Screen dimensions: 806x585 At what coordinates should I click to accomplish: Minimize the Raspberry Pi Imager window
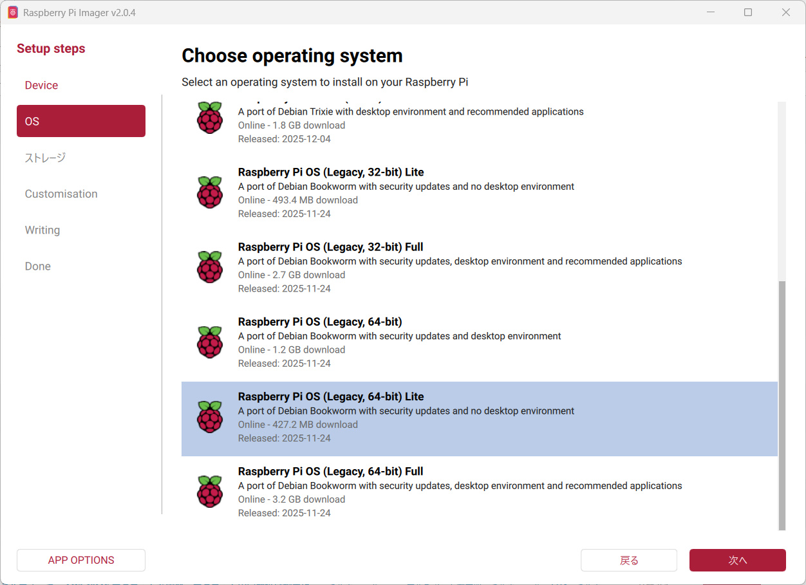coord(711,13)
